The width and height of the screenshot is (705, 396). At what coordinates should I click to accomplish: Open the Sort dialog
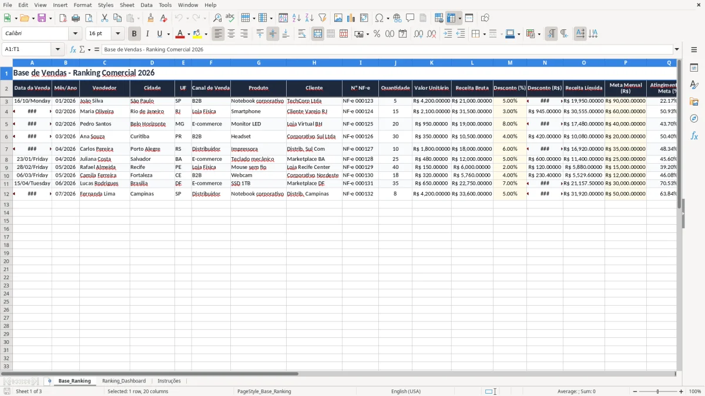pos(283,18)
